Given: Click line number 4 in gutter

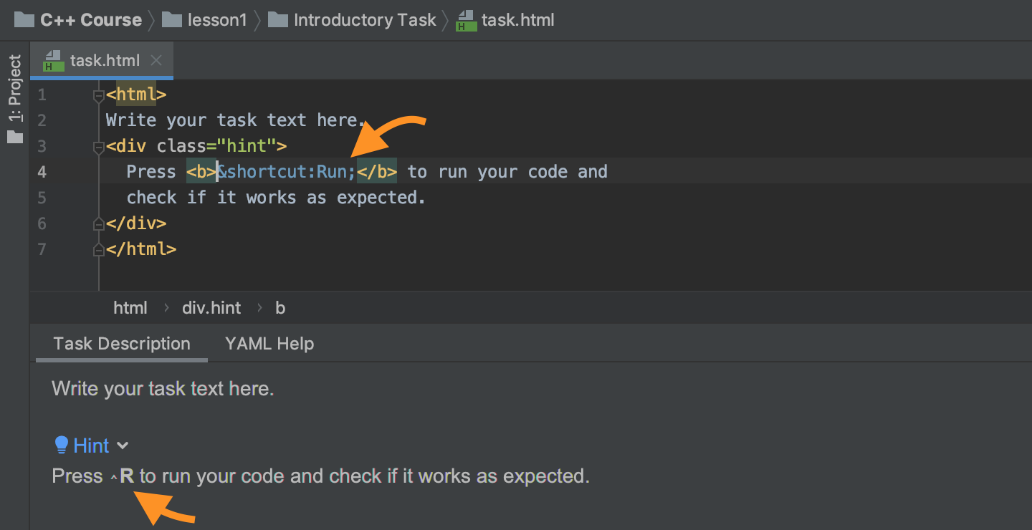Looking at the screenshot, I should [42, 172].
